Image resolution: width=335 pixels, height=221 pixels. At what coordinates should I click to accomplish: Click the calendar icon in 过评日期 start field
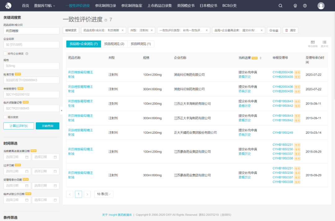click(27, 171)
